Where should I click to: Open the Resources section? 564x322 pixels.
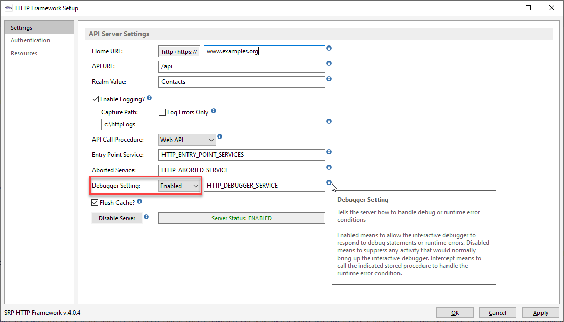(24, 53)
